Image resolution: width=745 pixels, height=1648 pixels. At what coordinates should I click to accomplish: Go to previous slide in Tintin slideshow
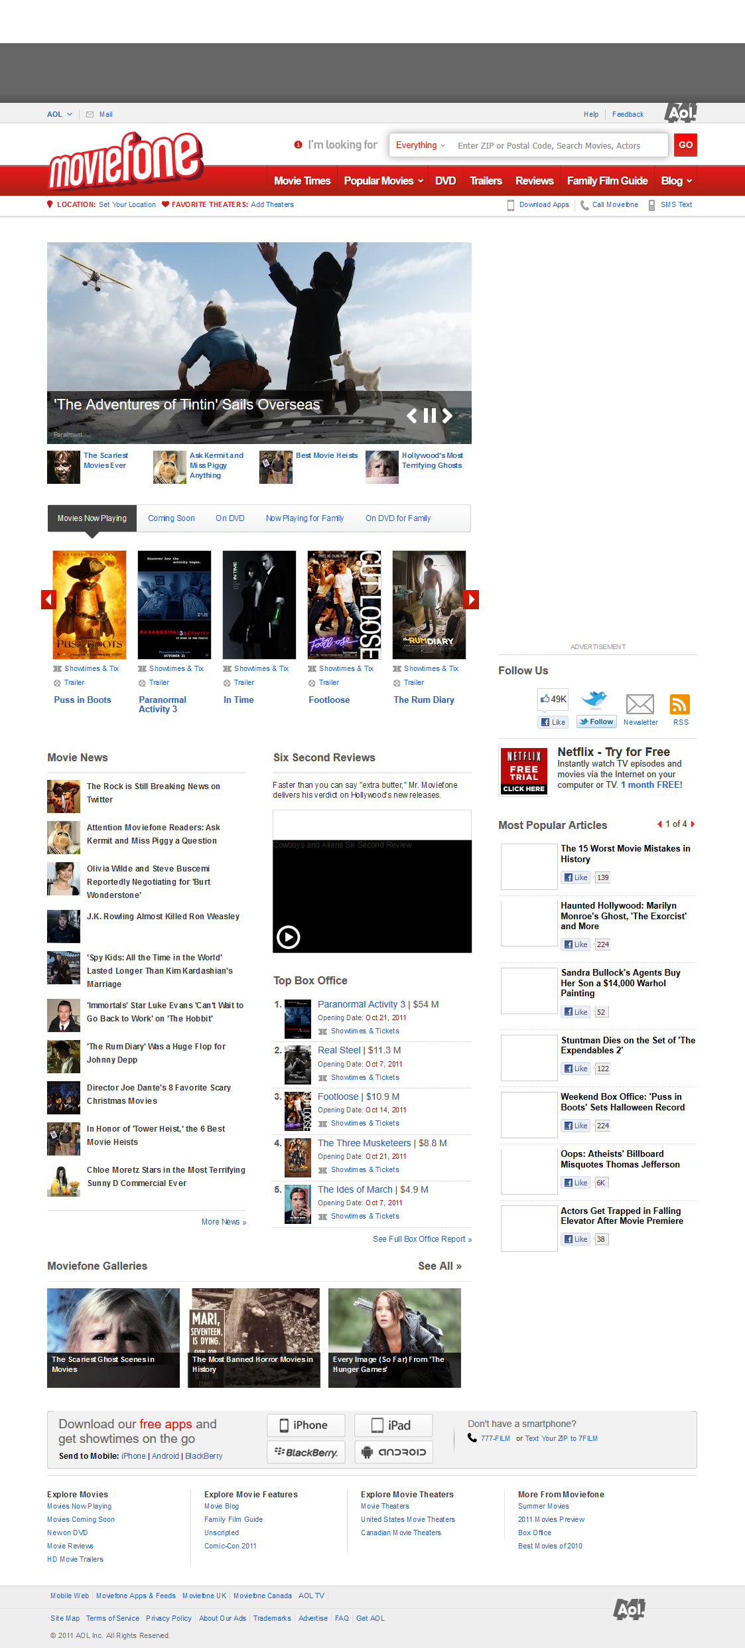[x=412, y=415]
